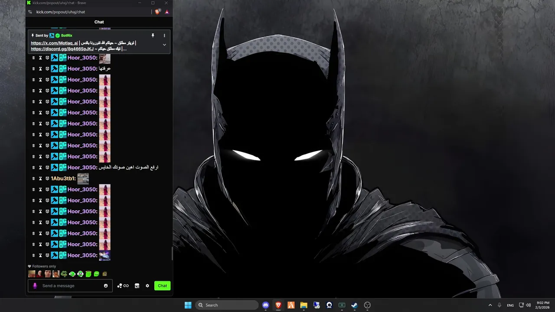
Task: Open the 9:02 PM clock and calendar
Action: 543,305
